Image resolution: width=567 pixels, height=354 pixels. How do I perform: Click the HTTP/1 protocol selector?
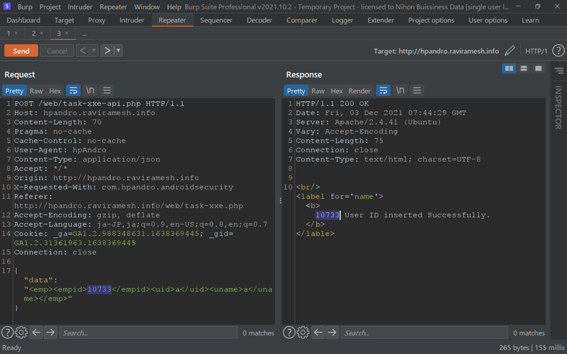(x=536, y=51)
